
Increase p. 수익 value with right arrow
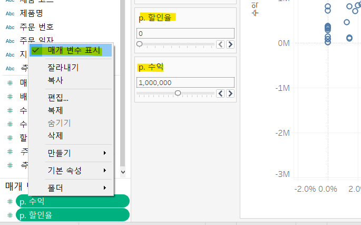click(230, 93)
